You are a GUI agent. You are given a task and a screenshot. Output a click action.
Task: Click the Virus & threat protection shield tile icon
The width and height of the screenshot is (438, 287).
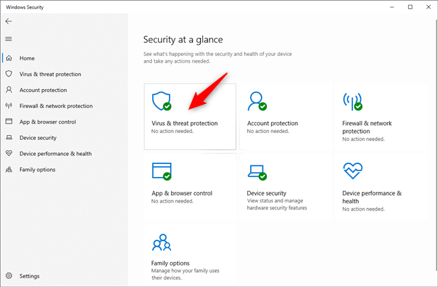coord(161,101)
